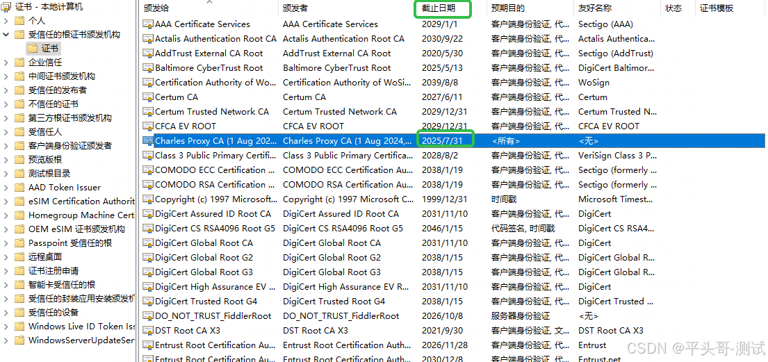
Task: Select the 受信任的设备 folder
Action: pos(54,313)
